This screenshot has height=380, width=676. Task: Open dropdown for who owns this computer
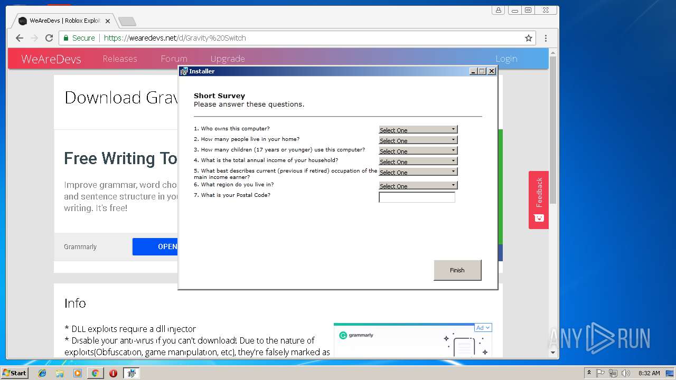coord(418,129)
